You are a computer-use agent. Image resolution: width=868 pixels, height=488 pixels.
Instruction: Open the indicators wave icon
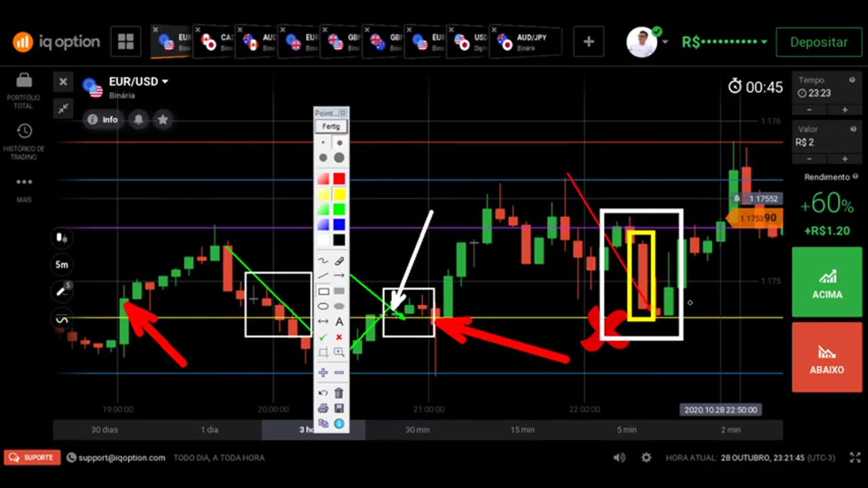(x=62, y=319)
